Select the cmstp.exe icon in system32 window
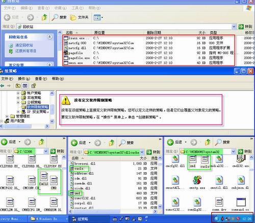The height and width of the screenshot is (223, 255). pyautogui.click(x=197, y=180)
